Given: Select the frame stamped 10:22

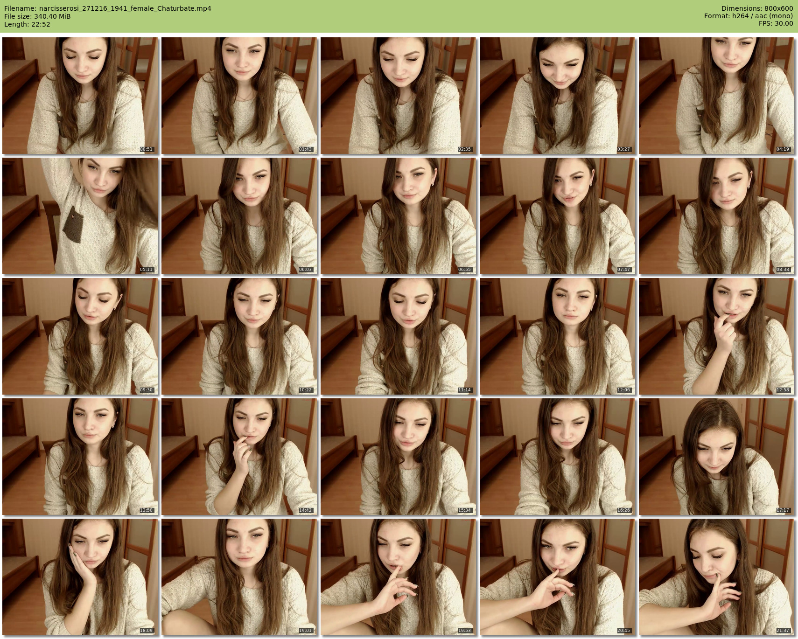Looking at the screenshot, I should 239,336.
